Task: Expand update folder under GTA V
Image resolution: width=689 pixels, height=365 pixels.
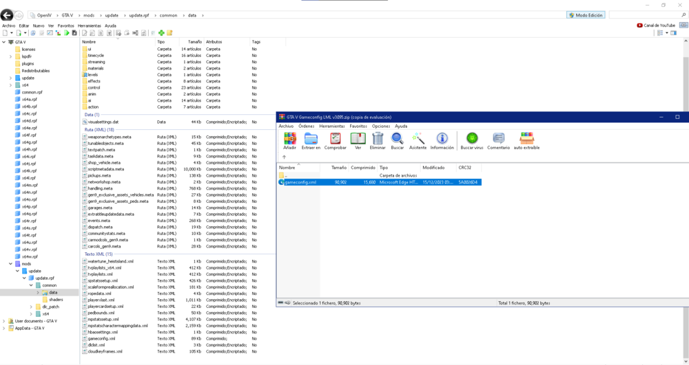Action: click(10, 78)
